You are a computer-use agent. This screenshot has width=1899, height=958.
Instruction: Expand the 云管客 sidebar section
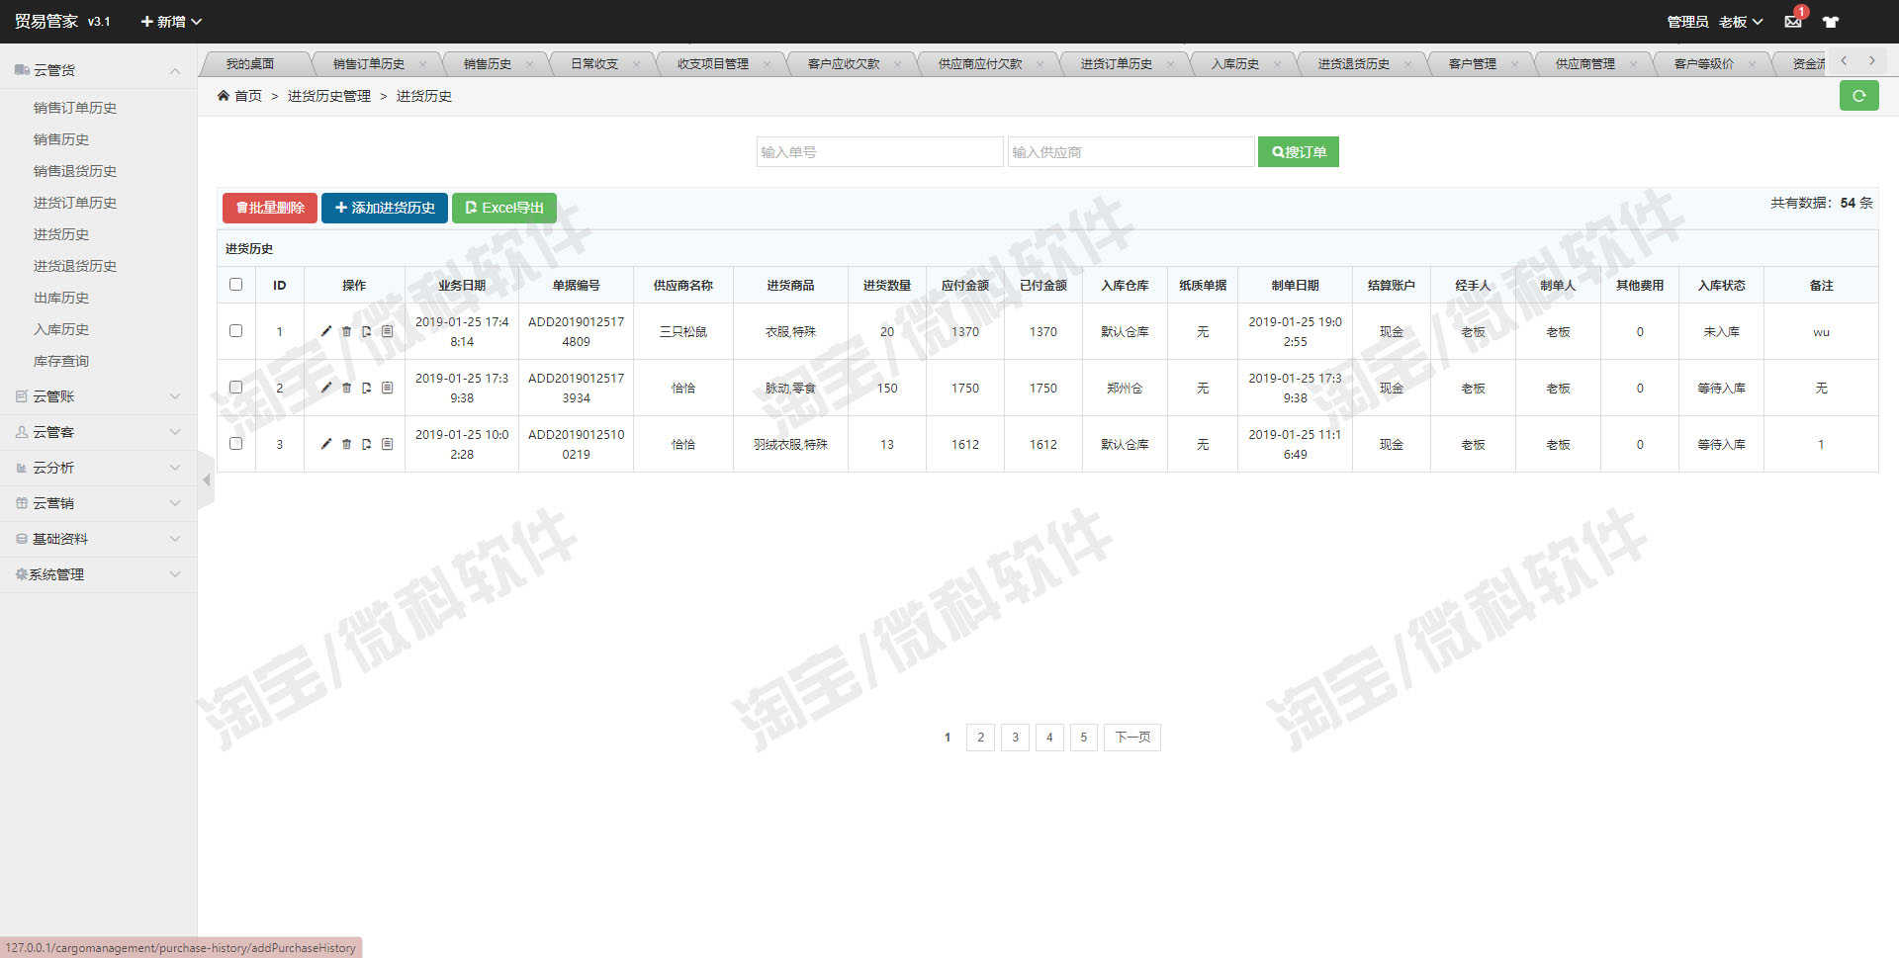tap(98, 432)
